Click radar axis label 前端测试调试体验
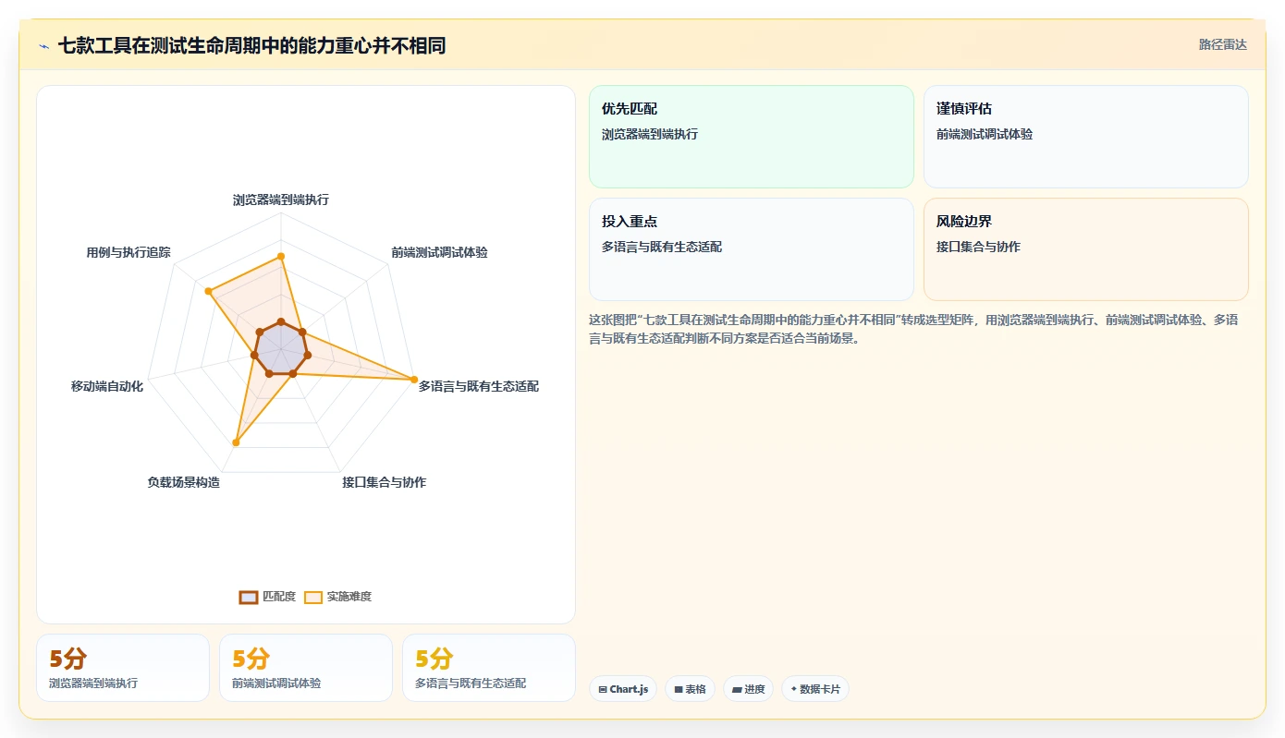 (x=439, y=252)
